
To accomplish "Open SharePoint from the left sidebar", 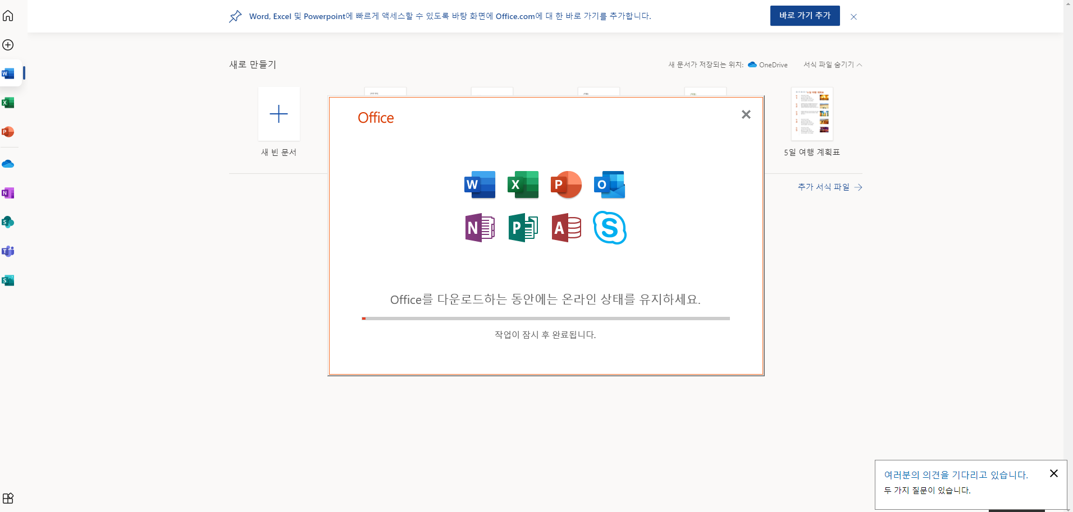I will point(8,222).
